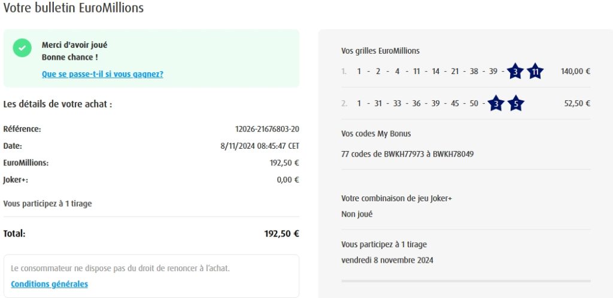Click star number 3 in the first grid
613x298 pixels.
(x=515, y=72)
